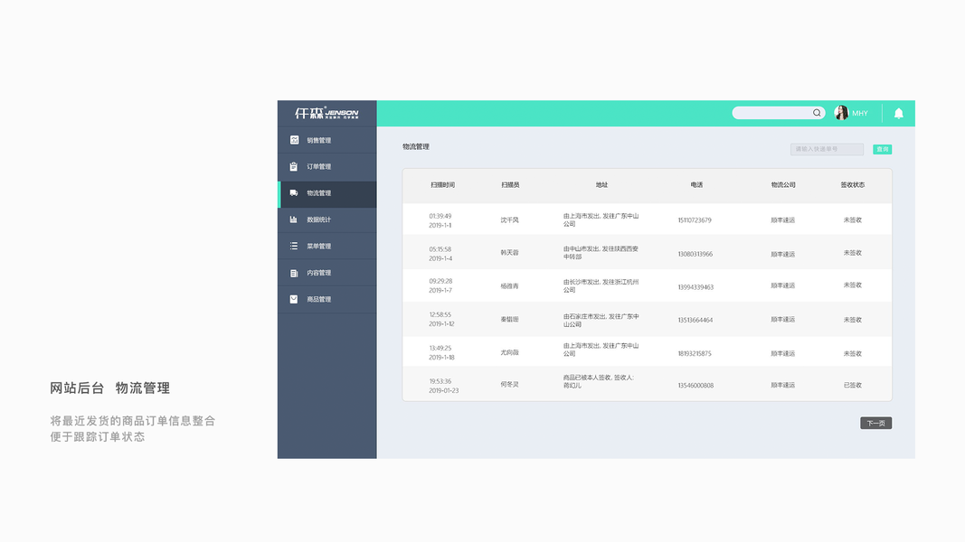Click scanner name 杨雅青
Viewport: 965px width, 542px height.
[509, 286]
